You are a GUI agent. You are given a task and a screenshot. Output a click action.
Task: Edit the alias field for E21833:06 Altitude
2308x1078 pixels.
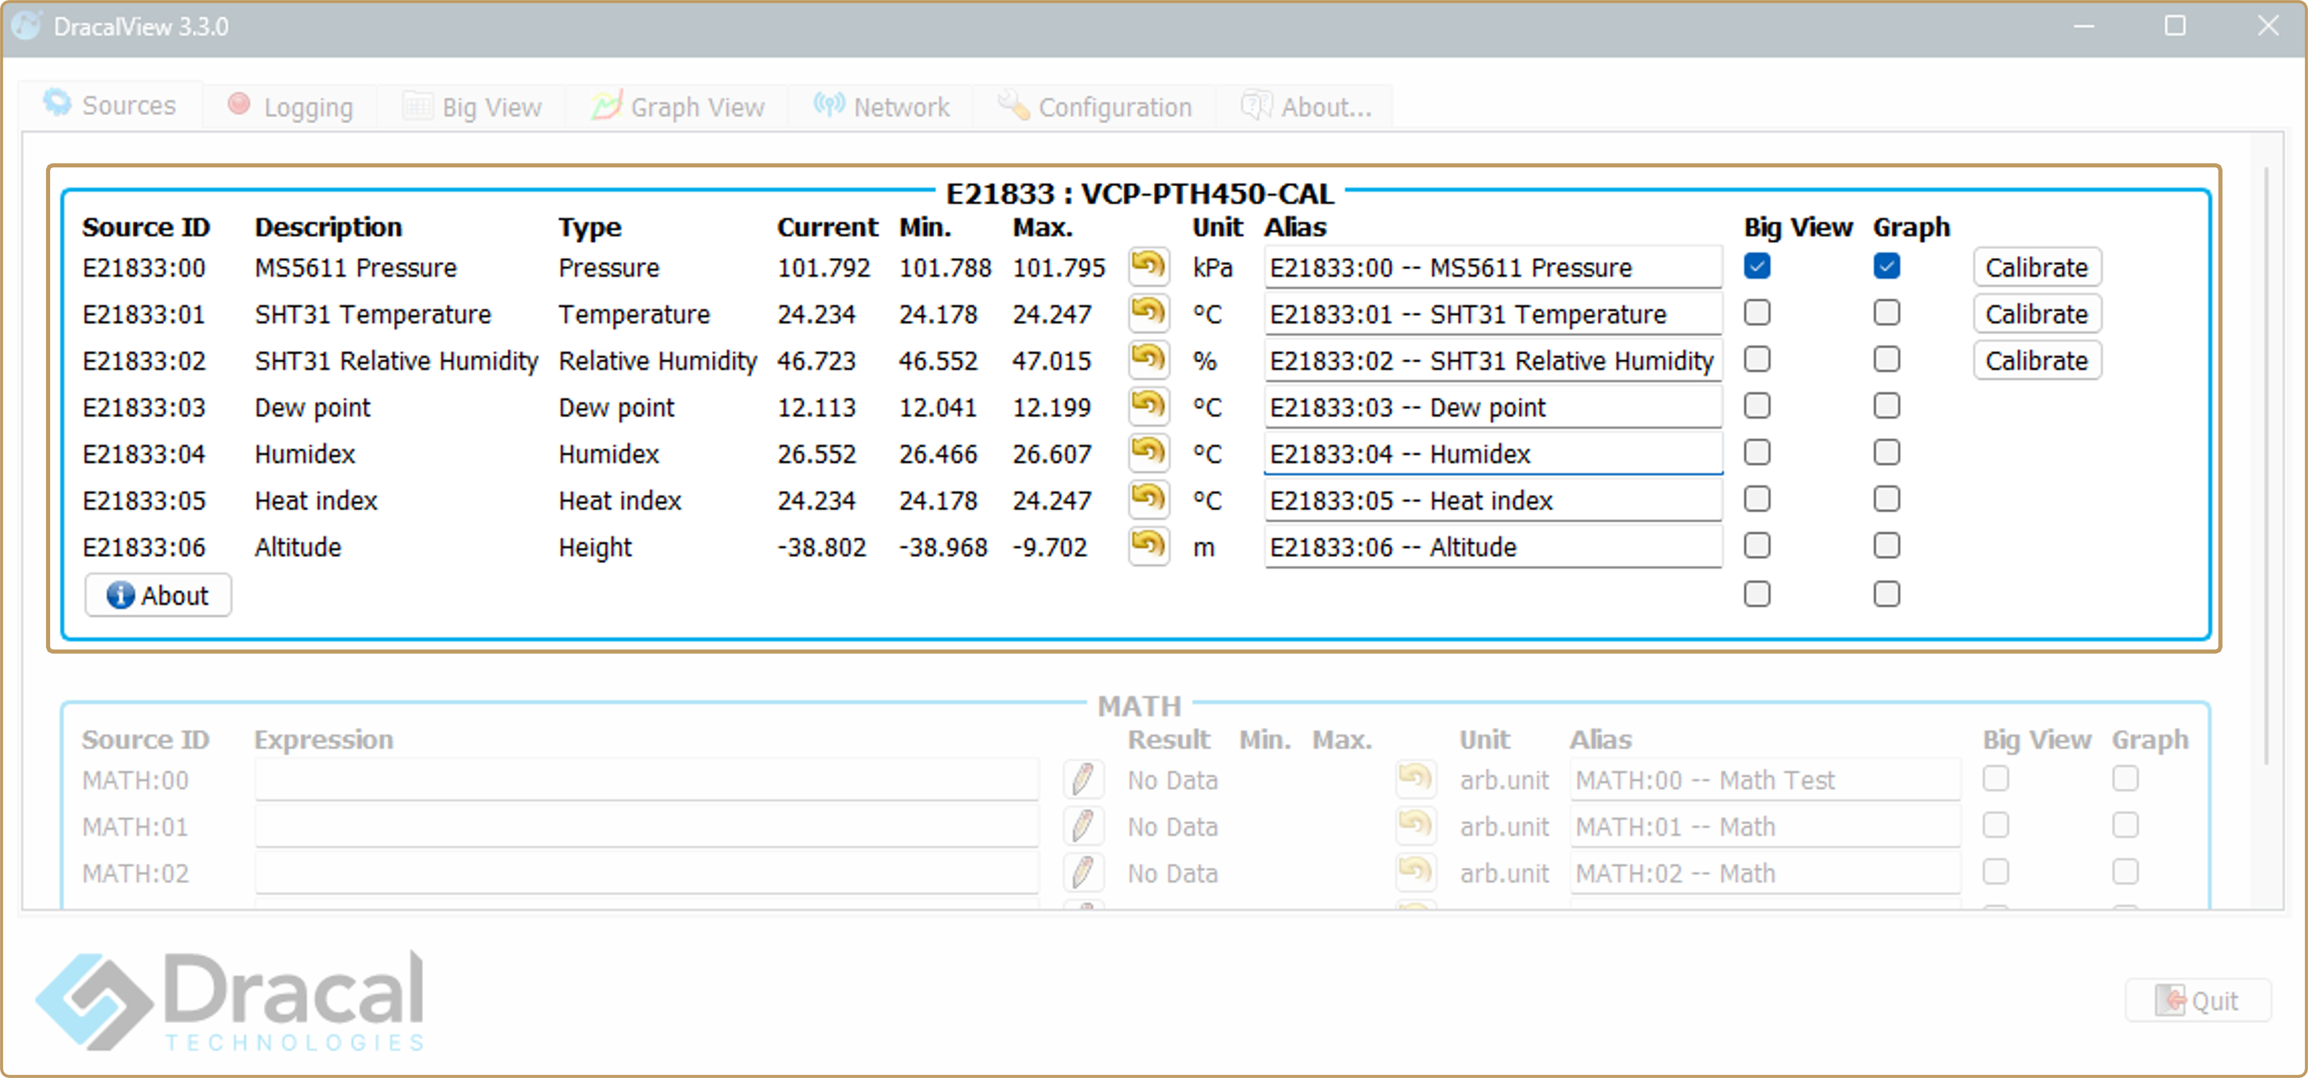tap(1493, 546)
